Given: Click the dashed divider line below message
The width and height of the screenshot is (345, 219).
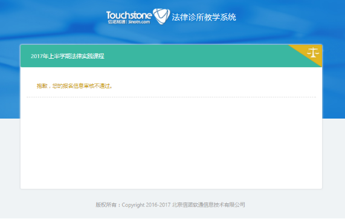Looking at the screenshot, I should pyautogui.click(x=171, y=97).
